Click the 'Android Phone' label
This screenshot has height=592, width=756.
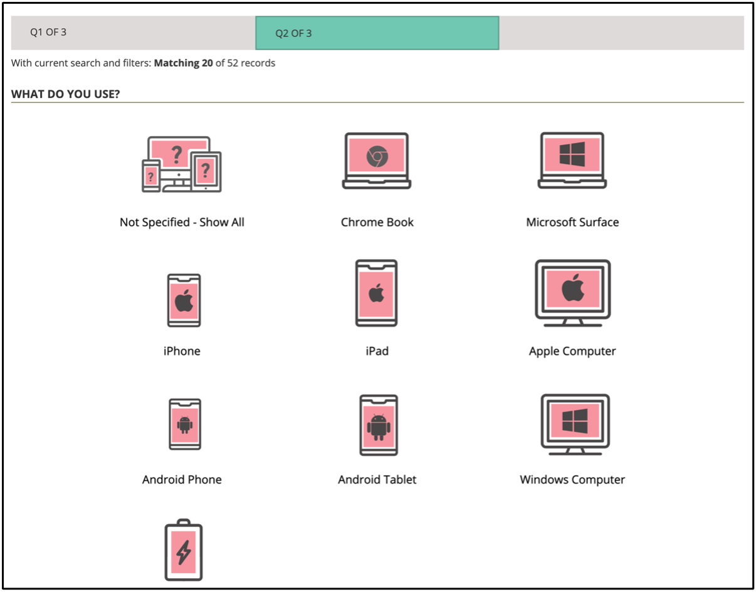[x=182, y=480]
